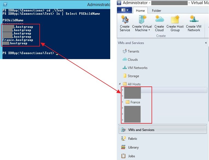Click France.hostgroup text in PowerShell output
Image resolution: width=209 pixels, height=160 pixels.
click(18, 40)
